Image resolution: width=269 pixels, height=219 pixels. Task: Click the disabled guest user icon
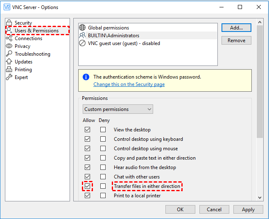(x=82, y=43)
